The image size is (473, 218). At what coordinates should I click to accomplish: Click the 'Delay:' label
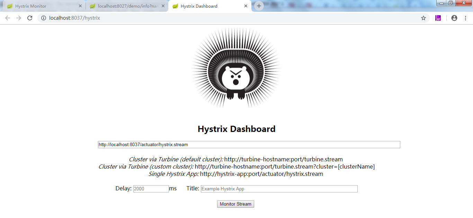point(124,189)
